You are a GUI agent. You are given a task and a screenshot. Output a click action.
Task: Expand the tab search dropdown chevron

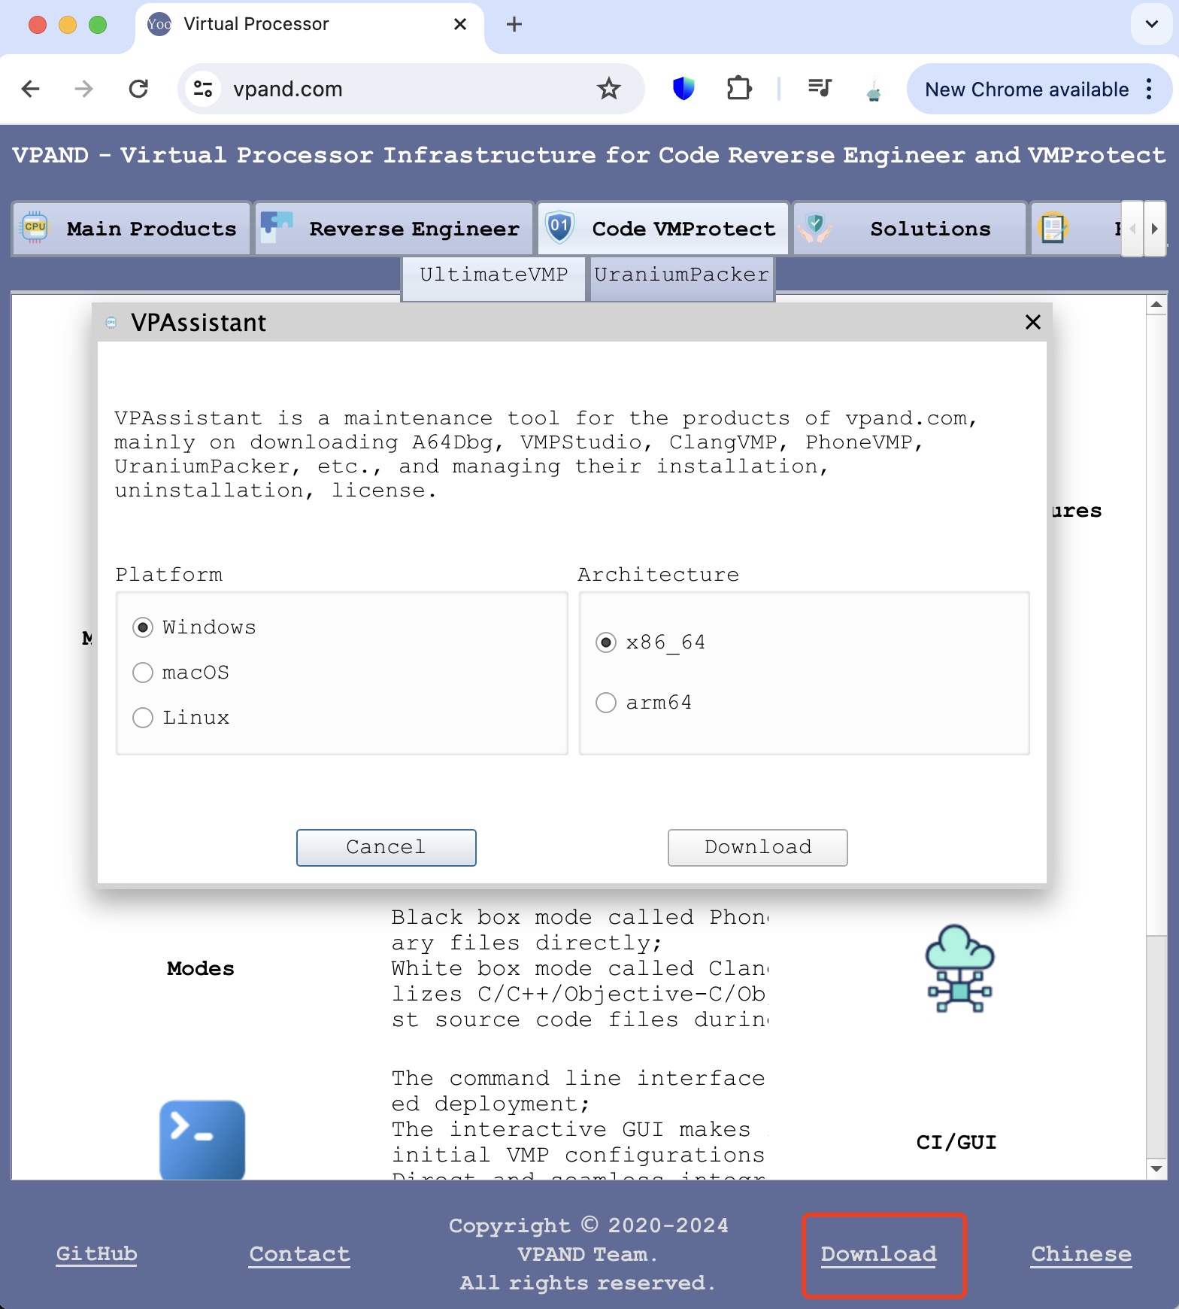pos(1151,24)
